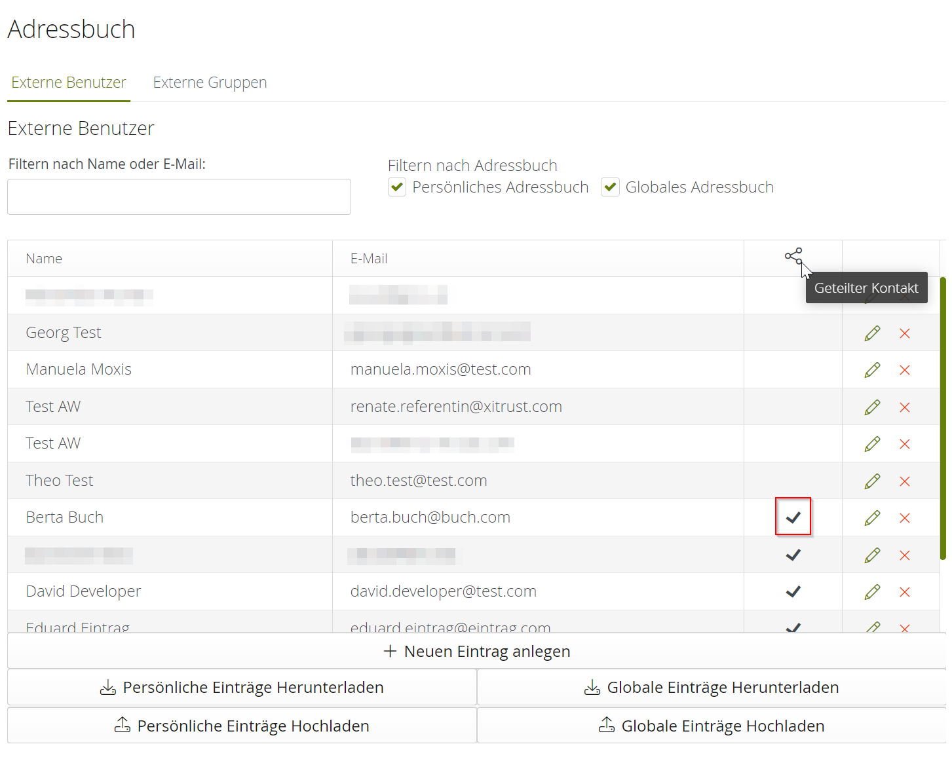952x761 pixels.
Task: Click the shared contact share icon in table header
Action: pyautogui.click(x=793, y=257)
